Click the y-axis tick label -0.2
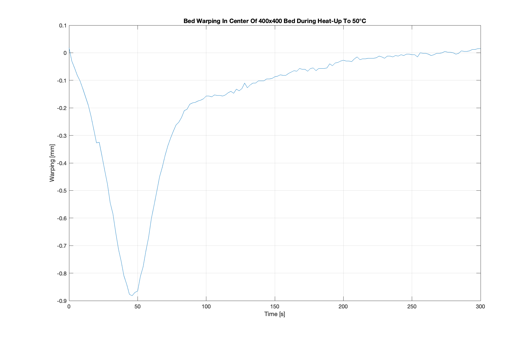Screen dimensions: 531x338 coord(62,108)
